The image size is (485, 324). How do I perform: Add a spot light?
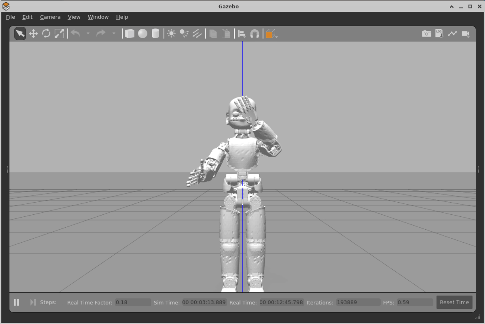pos(184,34)
